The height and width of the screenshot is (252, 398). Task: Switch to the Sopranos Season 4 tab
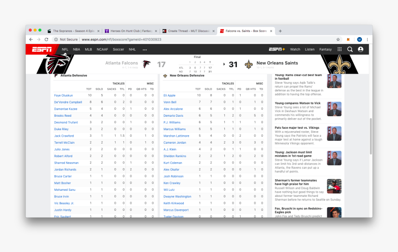(x=72, y=31)
